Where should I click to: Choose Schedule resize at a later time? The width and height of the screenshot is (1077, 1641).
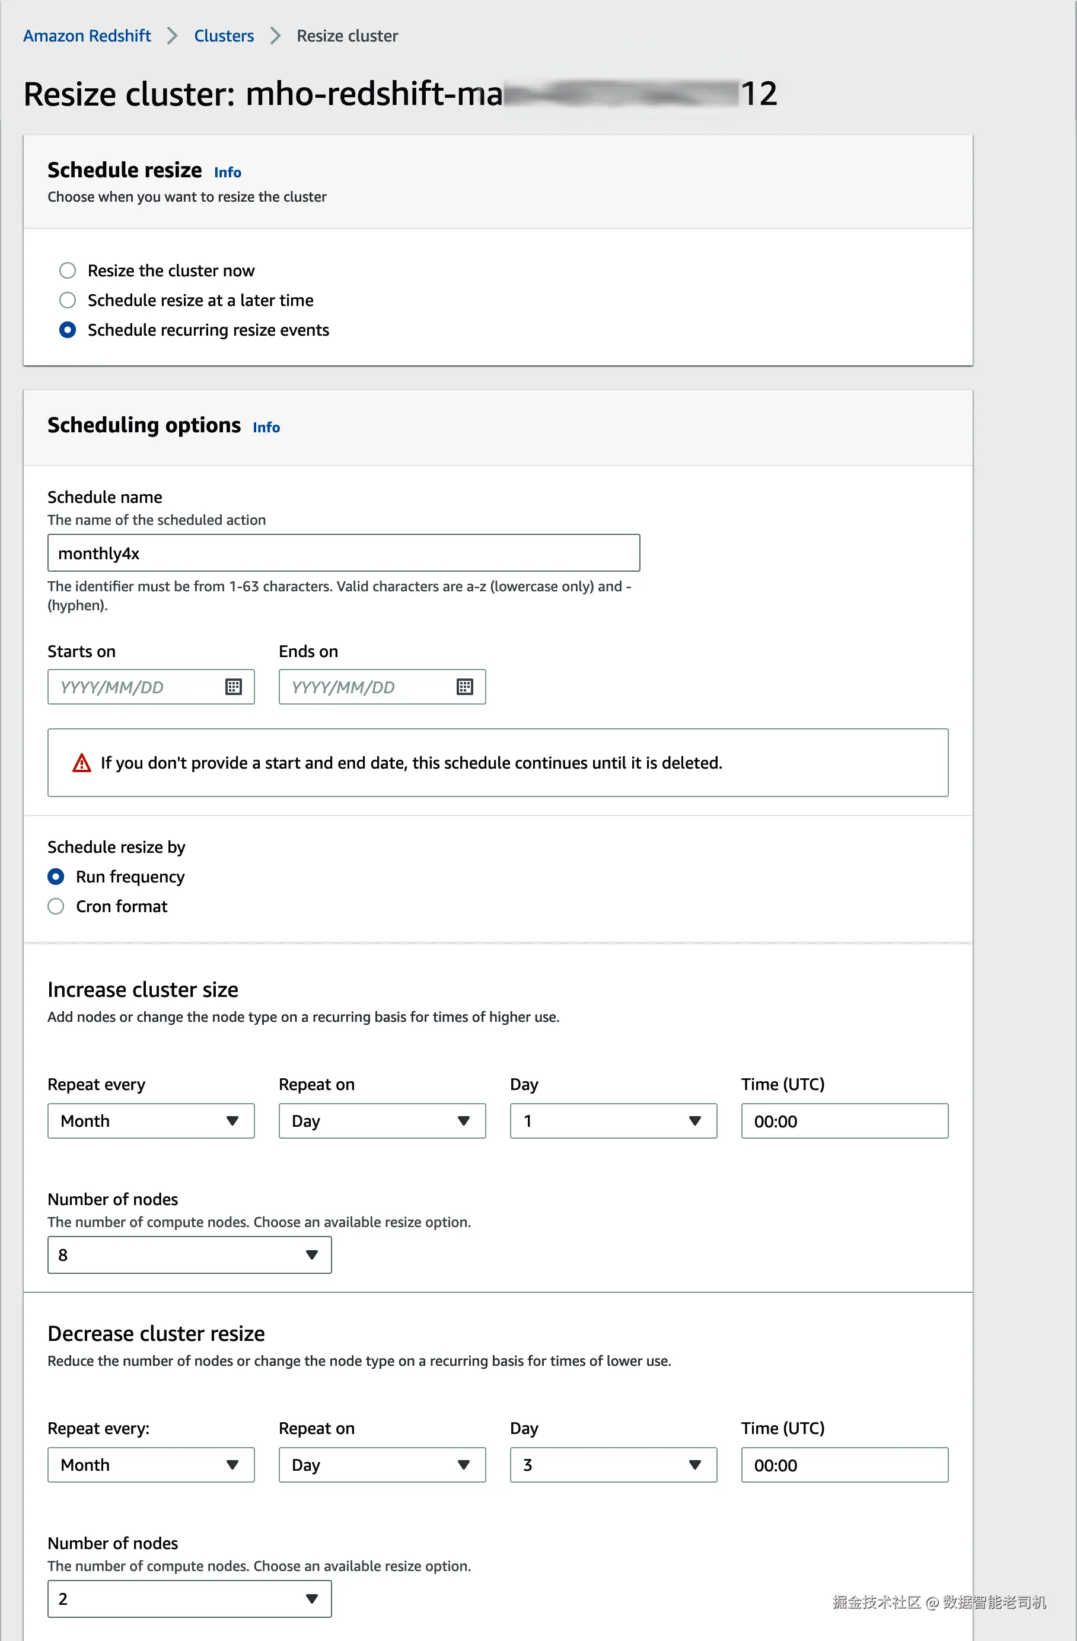coord(68,300)
